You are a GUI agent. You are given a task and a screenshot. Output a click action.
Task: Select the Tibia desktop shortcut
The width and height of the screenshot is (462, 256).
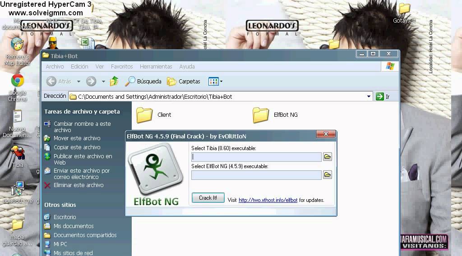point(18,156)
